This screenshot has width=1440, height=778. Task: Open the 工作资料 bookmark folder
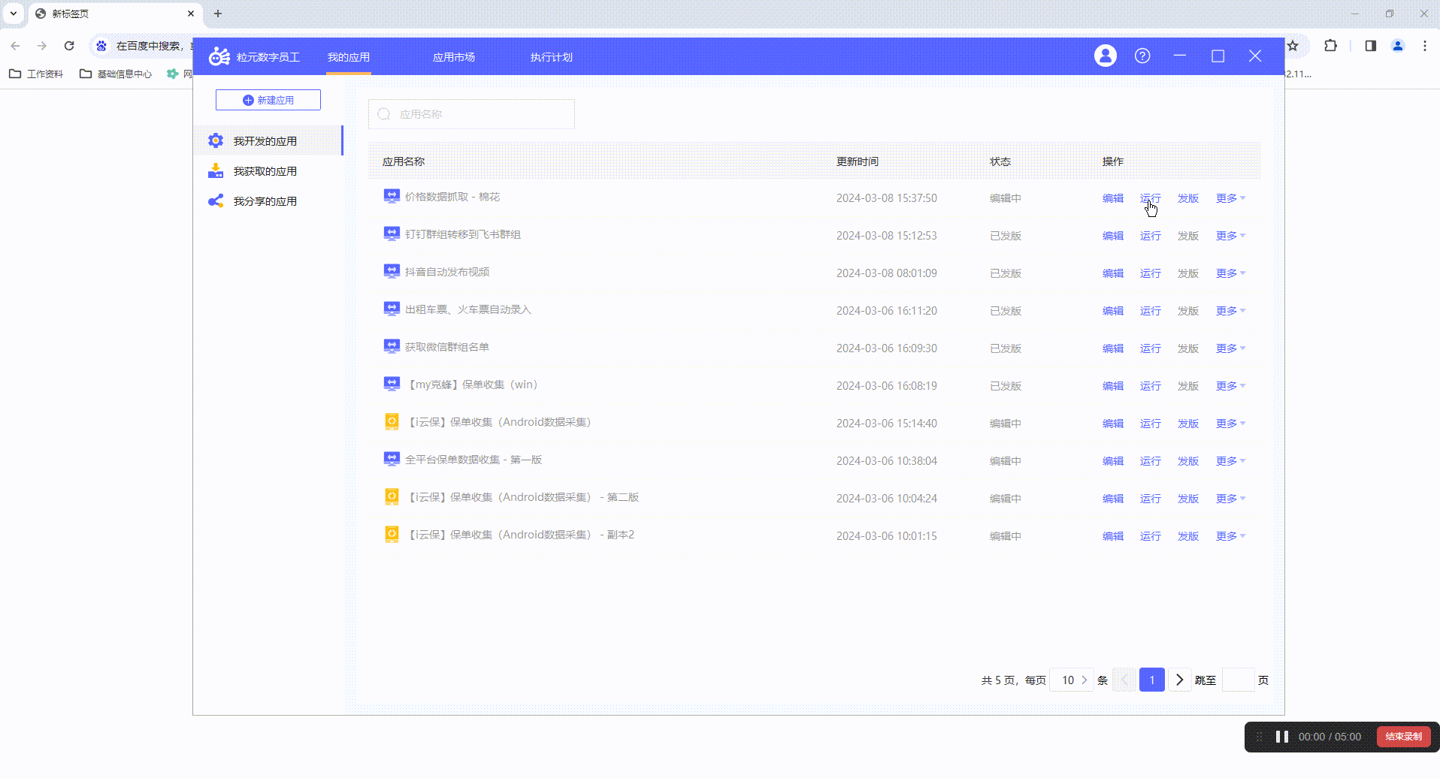(x=36, y=74)
